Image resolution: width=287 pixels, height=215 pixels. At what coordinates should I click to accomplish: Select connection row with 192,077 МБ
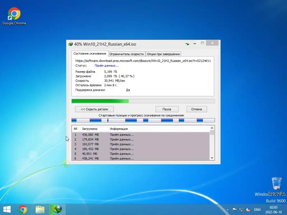pyautogui.click(x=141, y=144)
